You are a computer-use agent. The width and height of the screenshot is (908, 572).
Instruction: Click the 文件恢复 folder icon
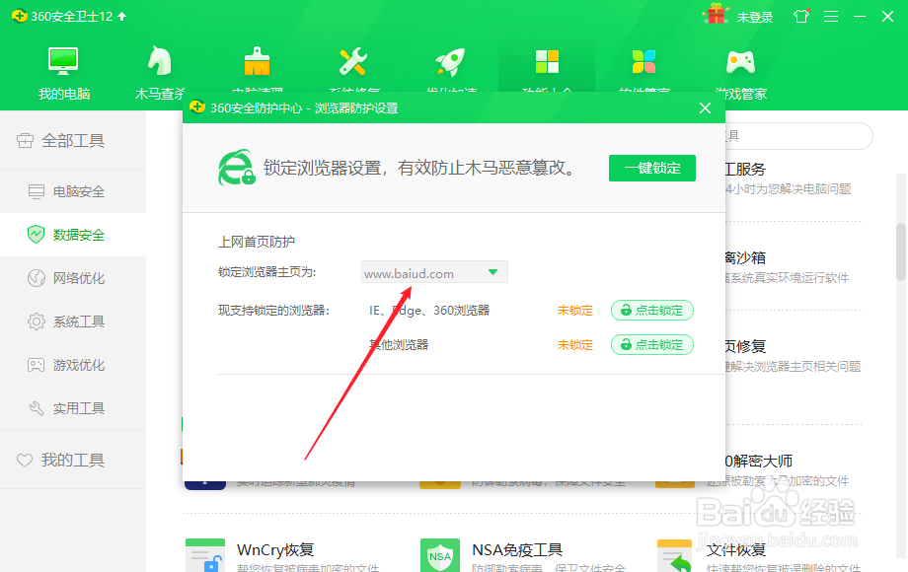pyautogui.click(x=675, y=556)
